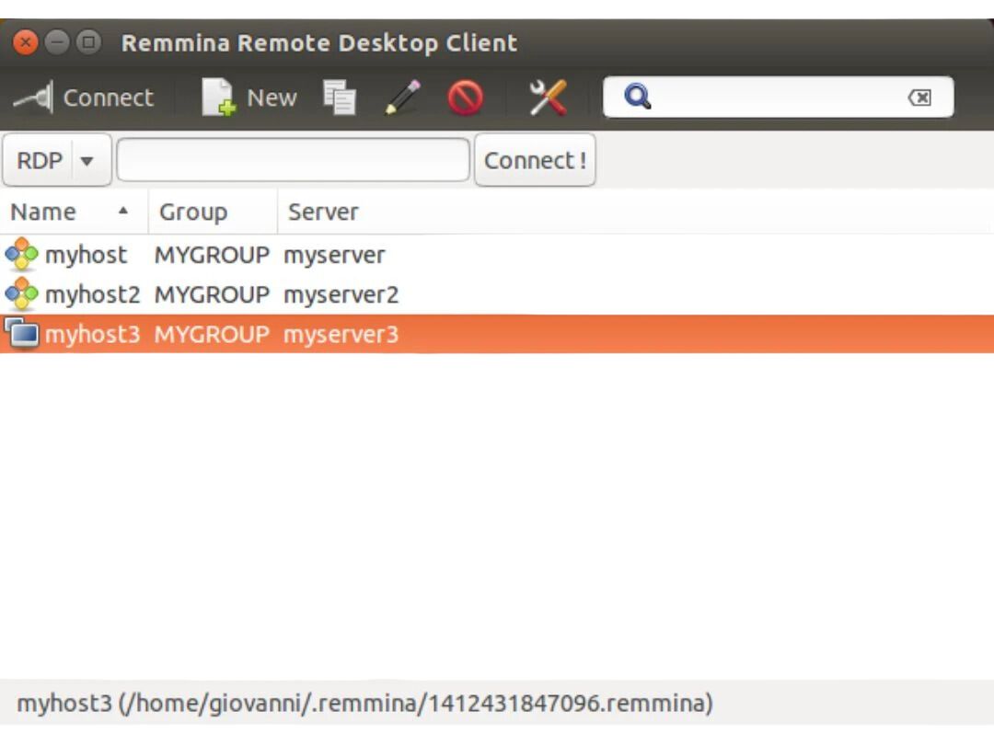Viewport: 994px width, 745px height.
Task: Click MYGROUP cell in myhost row
Action: tap(212, 255)
